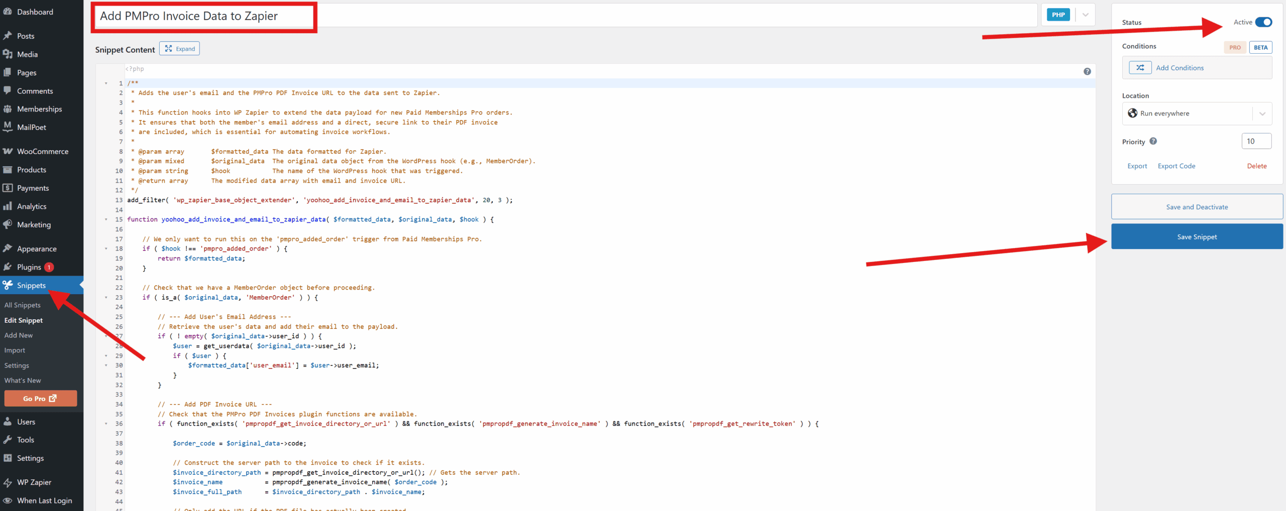Viewport: 1286px width, 511px height.
Task: Collapse the function fold at line 15
Action: click(106, 219)
